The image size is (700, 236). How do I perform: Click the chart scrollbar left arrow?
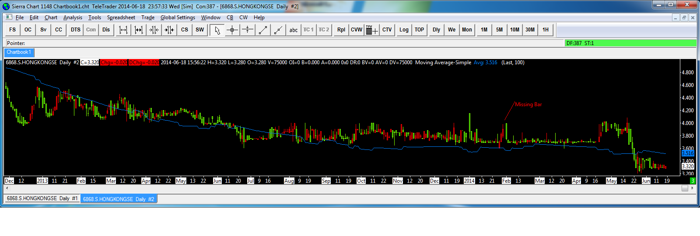click(7, 188)
